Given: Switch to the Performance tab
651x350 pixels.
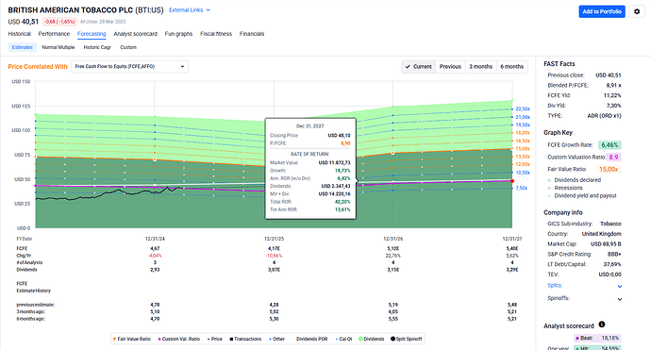Looking at the screenshot, I should [x=54, y=34].
